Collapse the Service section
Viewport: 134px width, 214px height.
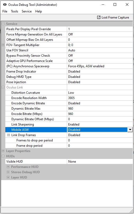3,24
